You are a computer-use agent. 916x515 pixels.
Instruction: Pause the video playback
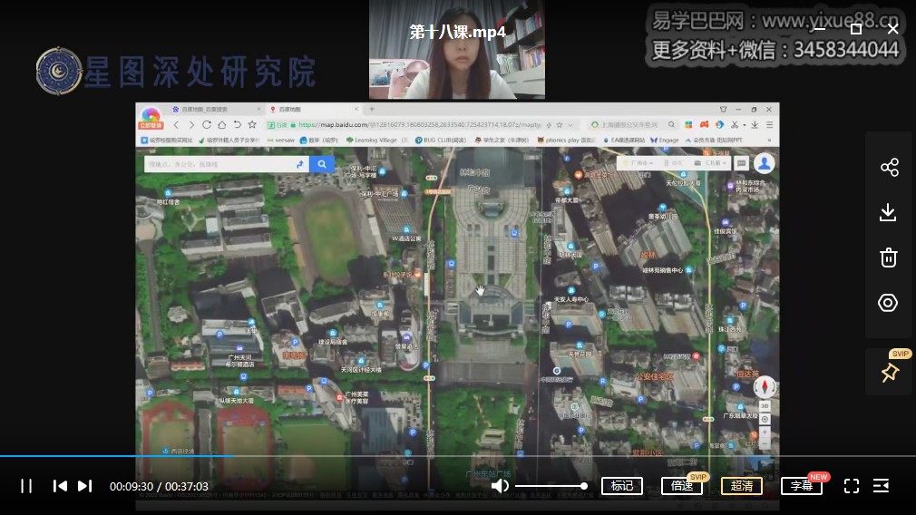coord(26,486)
